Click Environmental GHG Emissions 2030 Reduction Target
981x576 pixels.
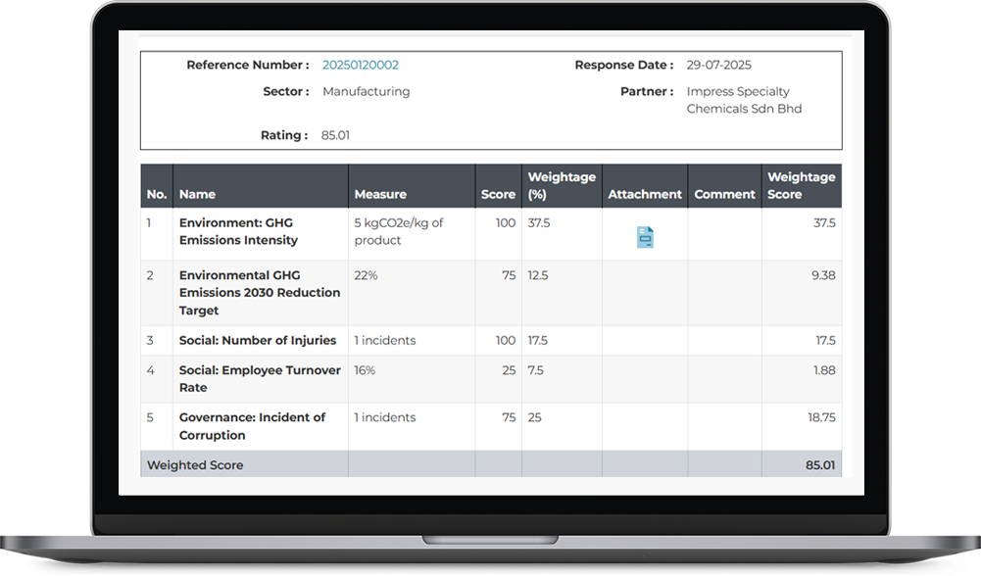point(259,293)
